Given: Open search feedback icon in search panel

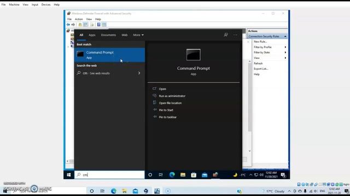Looking at the screenshot, I should pos(226,35).
